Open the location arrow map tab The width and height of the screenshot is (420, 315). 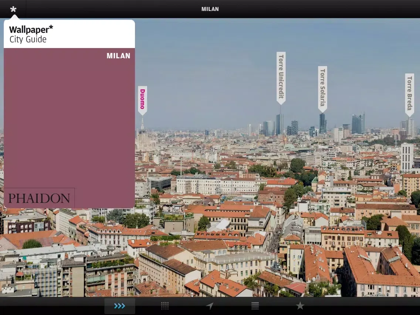pyautogui.click(x=210, y=306)
